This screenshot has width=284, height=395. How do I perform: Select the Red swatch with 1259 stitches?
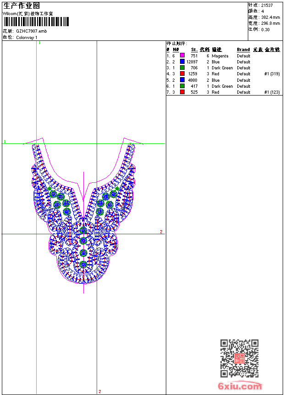[x=182, y=73]
